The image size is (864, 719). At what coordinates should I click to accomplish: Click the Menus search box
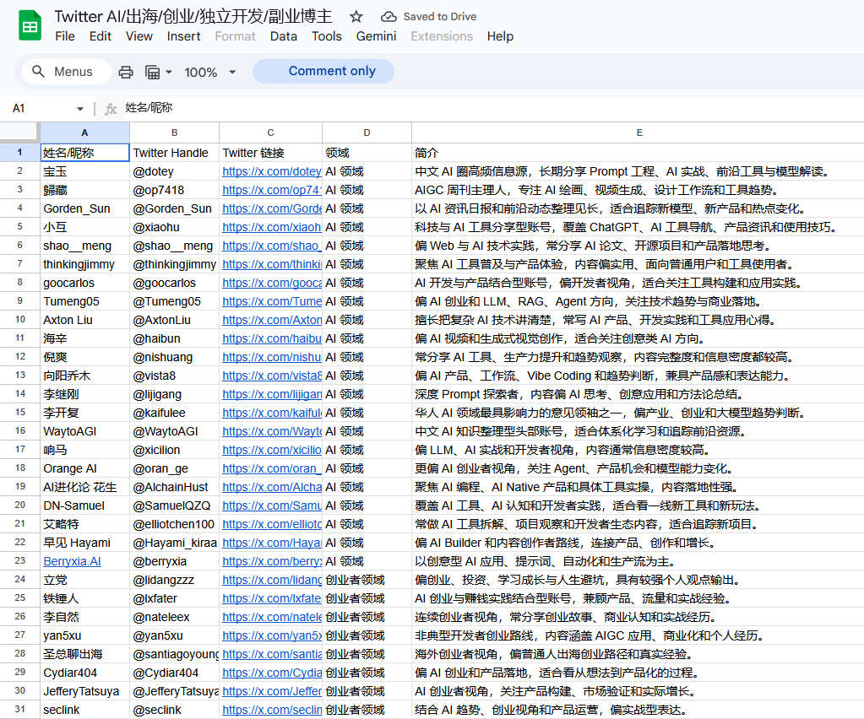[x=66, y=72]
